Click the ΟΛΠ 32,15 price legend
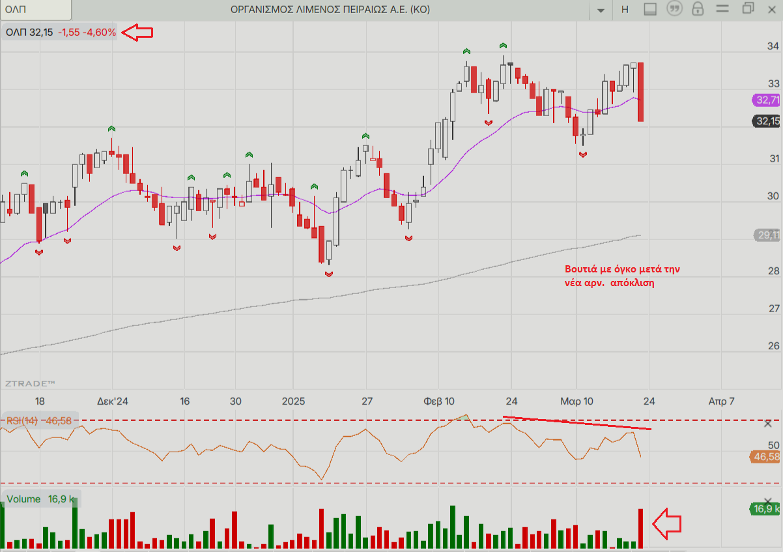 point(61,32)
